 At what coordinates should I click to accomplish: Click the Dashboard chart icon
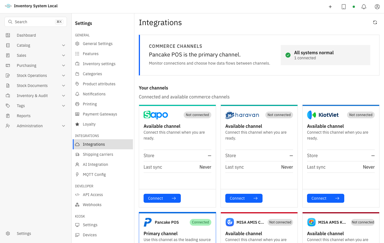[8, 35]
